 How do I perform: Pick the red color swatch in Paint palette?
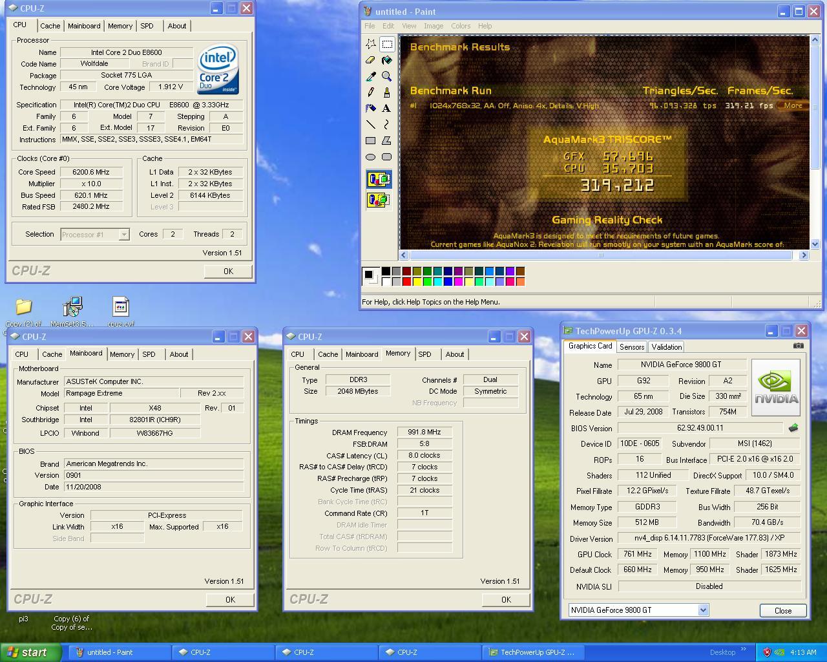click(x=406, y=281)
